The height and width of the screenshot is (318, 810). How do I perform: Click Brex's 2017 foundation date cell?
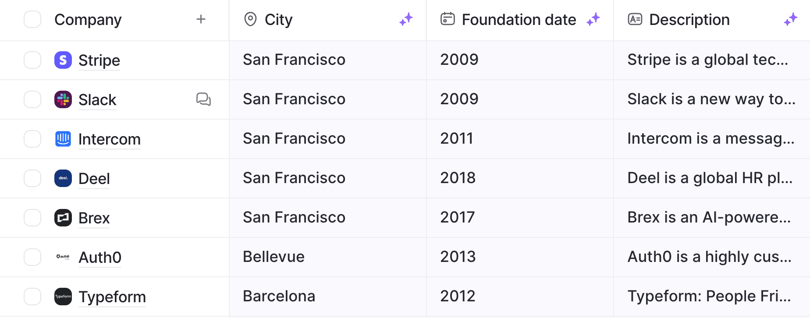tap(457, 217)
